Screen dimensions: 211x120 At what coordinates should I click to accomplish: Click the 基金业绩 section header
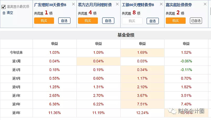(x=126, y=35)
